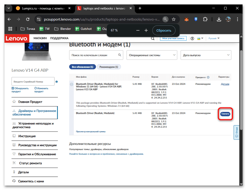Expand the country flag dropdown
The width and height of the screenshot is (247, 190).
click(x=200, y=39)
